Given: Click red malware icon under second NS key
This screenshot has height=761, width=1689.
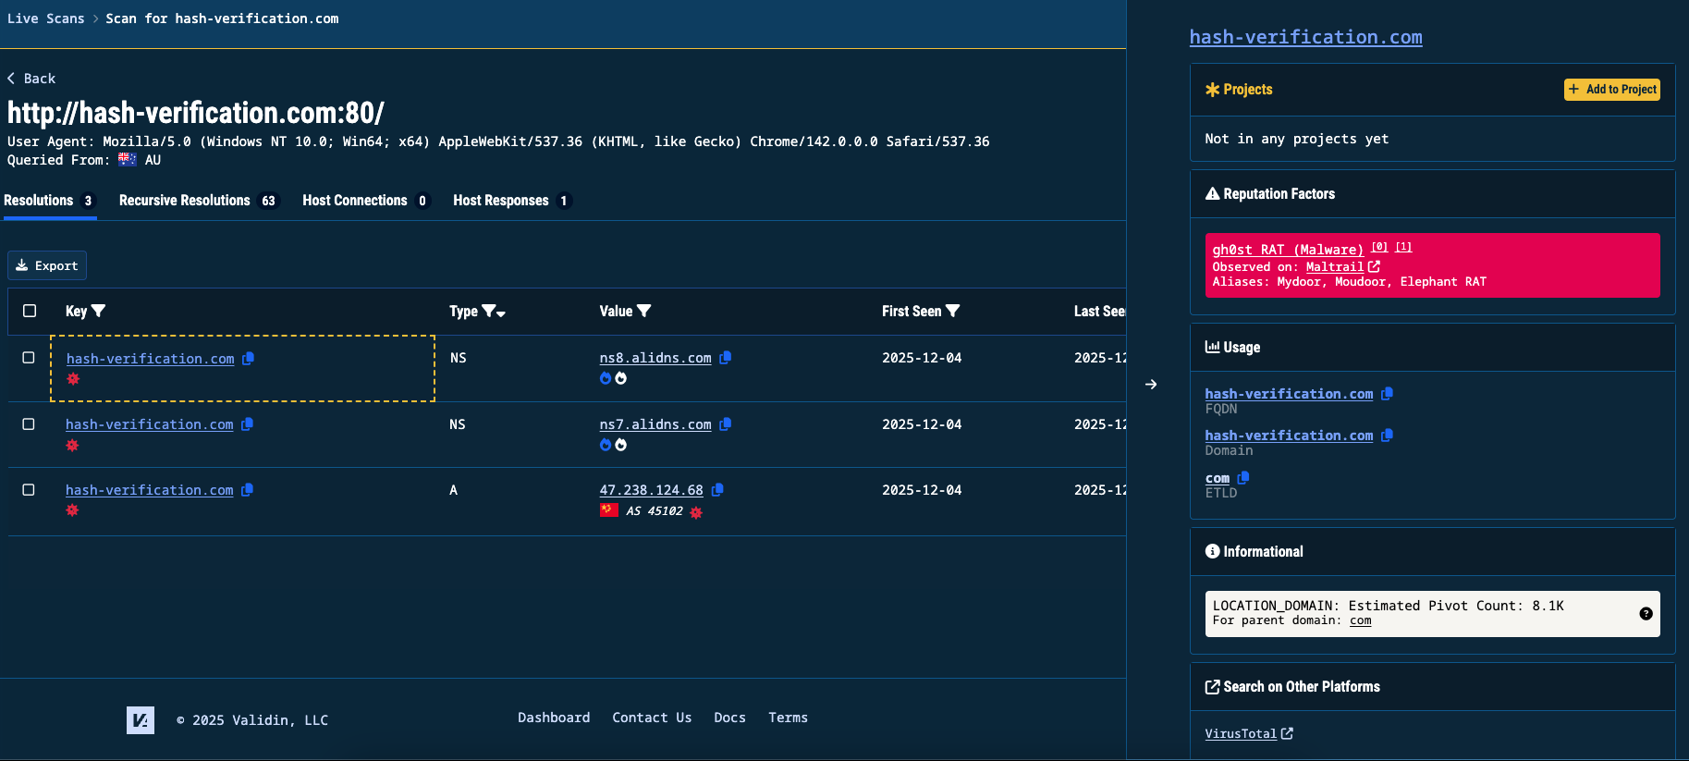Looking at the screenshot, I should click(x=72, y=446).
